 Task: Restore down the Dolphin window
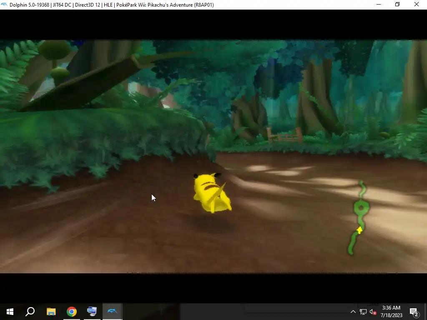pyautogui.click(x=397, y=5)
